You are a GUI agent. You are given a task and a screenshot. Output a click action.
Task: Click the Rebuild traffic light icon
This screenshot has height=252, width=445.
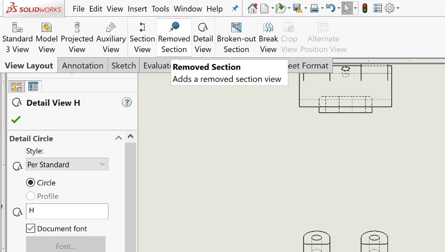pyautogui.click(x=365, y=8)
